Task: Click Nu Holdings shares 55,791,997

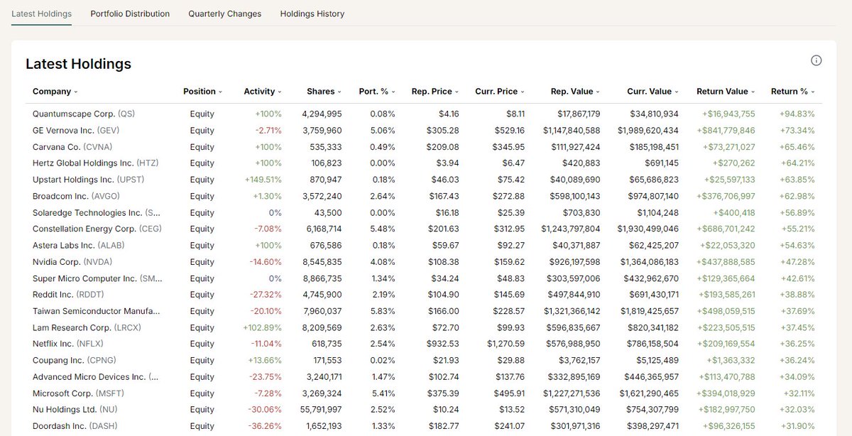Action: [x=319, y=410]
